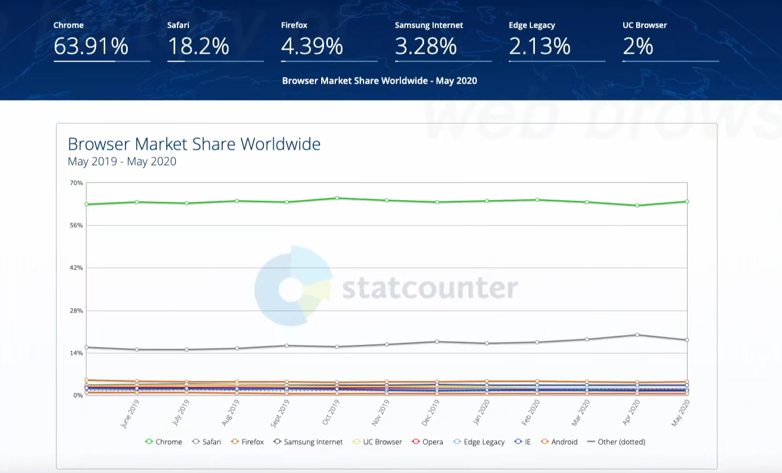The height and width of the screenshot is (473, 782).
Task: Click the Chrome data point at Feb 2020
Action: [537, 199]
